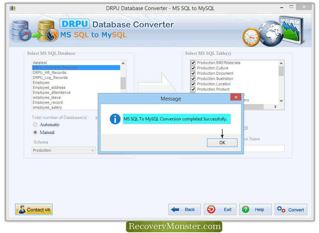The image size is (319, 233).
Task: Click the blue information icon in the dialog
Action: pos(115,119)
